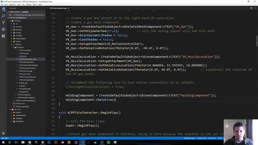The height and width of the screenshot is (145, 258).
Task: Open Photoshop from the taskbar
Action: pyautogui.click(x=49, y=142)
